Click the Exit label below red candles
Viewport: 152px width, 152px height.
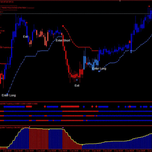(x=77, y=85)
